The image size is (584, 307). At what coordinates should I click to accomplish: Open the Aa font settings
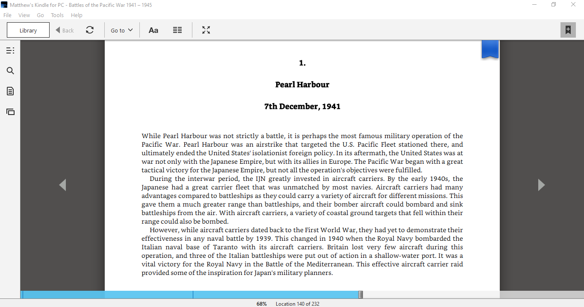(153, 30)
